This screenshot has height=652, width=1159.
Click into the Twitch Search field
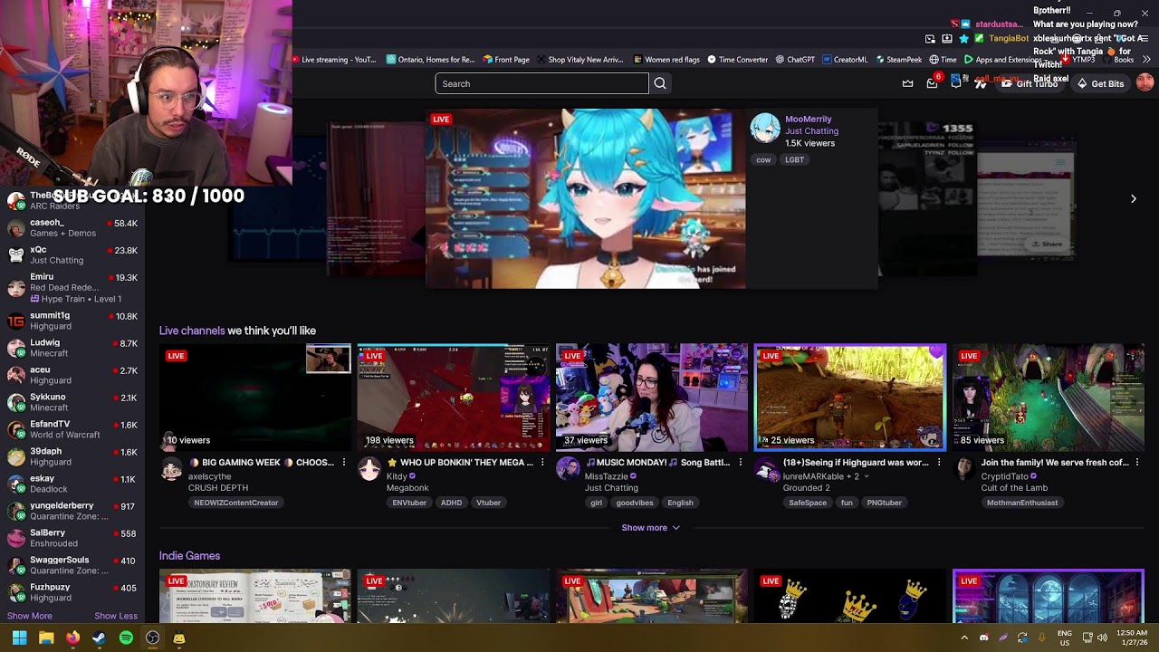pyautogui.click(x=541, y=83)
